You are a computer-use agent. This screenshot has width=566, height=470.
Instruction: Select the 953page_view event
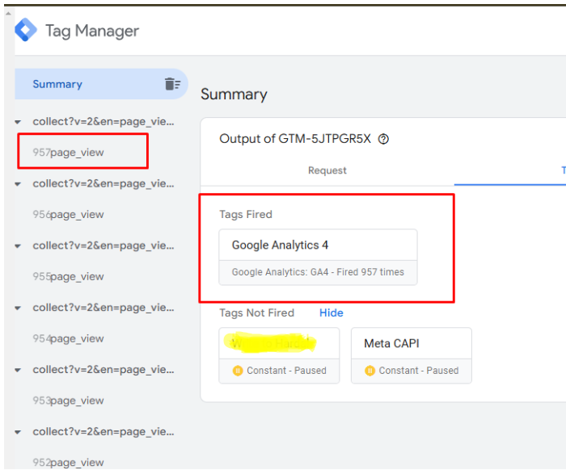pyautogui.click(x=68, y=400)
